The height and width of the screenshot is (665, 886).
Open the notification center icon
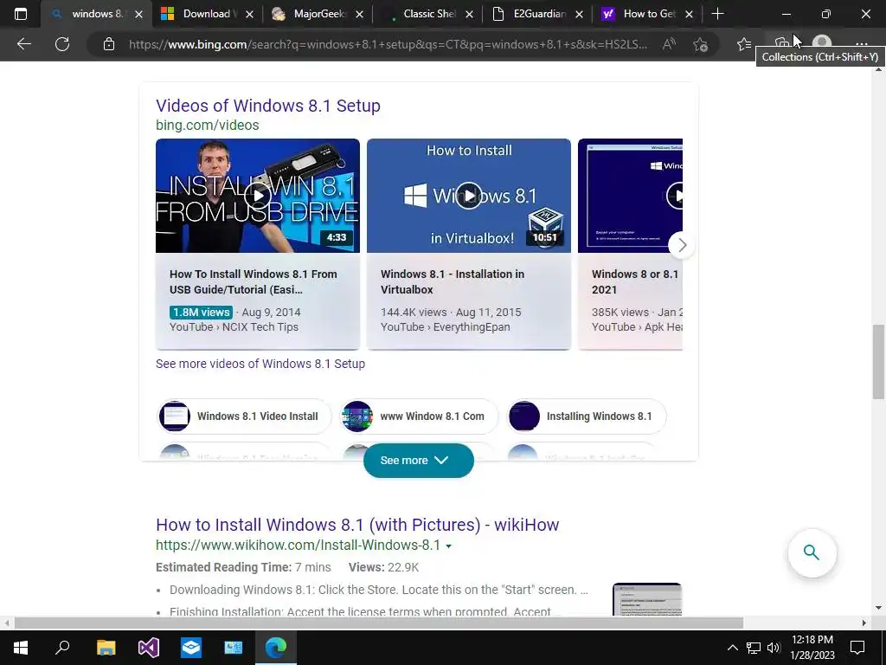point(857,648)
